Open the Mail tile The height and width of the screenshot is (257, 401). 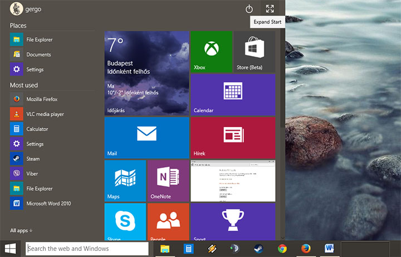(x=146, y=137)
